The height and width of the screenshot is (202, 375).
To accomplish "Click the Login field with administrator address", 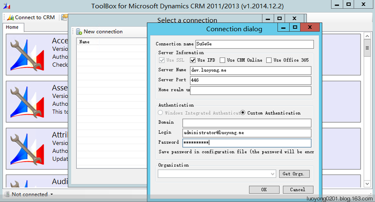I will click(247, 133).
